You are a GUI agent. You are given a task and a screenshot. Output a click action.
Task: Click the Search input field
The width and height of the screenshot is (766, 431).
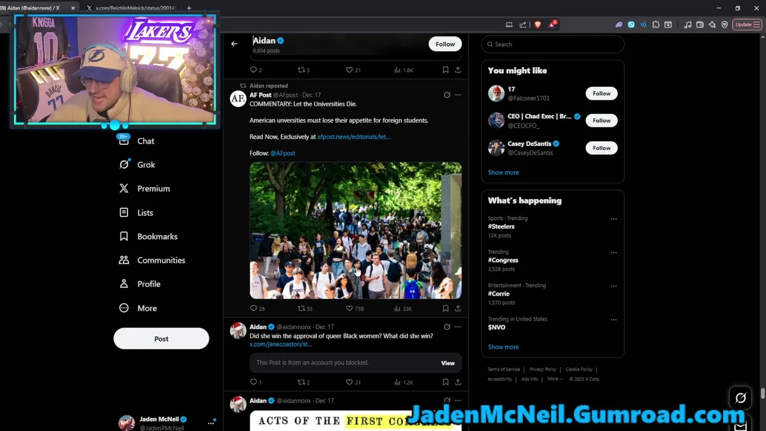point(552,44)
